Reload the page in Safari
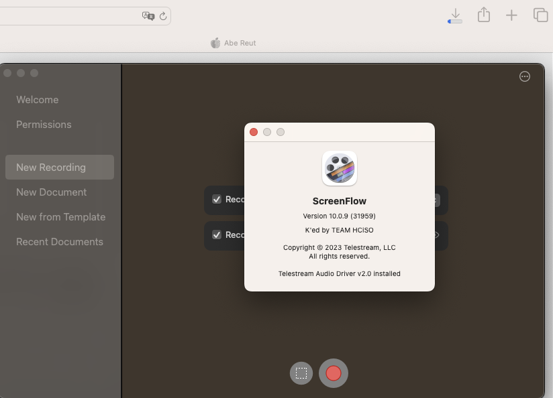The width and height of the screenshot is (553, 398). click(162, 16)
